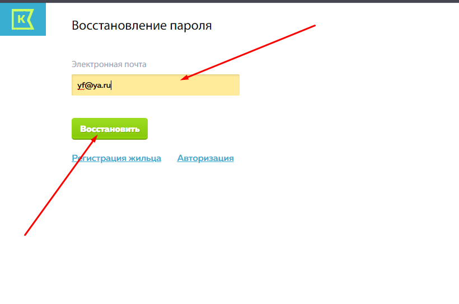Click the green Восстановить button

pyautogui.click(x=110, y=129)
